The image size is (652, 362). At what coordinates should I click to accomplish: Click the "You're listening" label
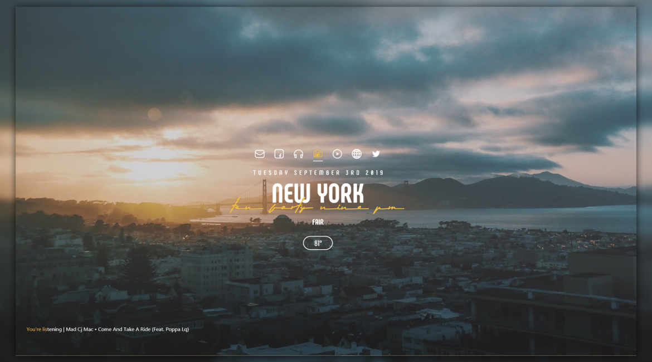[44, 329]
